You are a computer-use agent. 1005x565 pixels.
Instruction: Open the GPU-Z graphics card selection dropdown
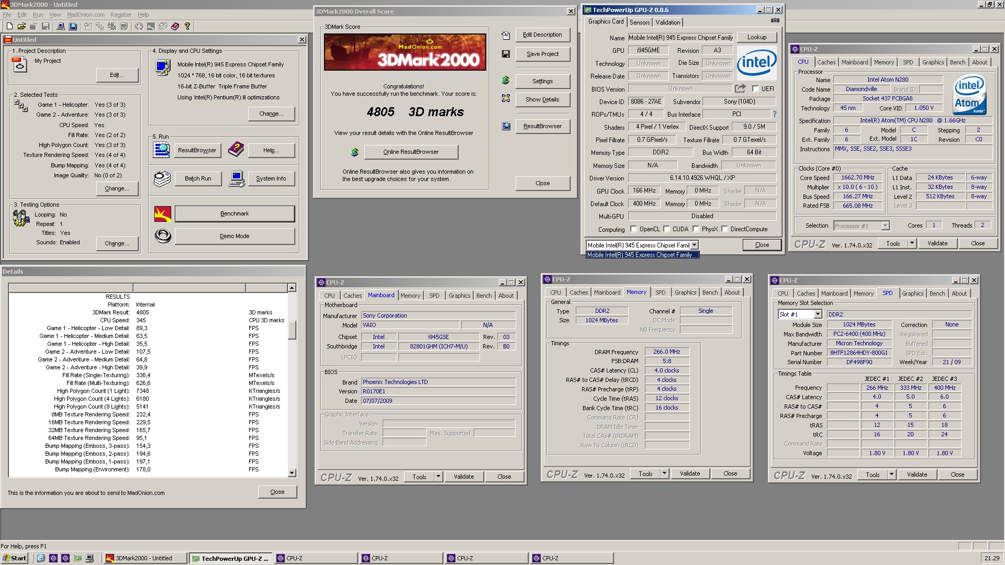[694, 245]
